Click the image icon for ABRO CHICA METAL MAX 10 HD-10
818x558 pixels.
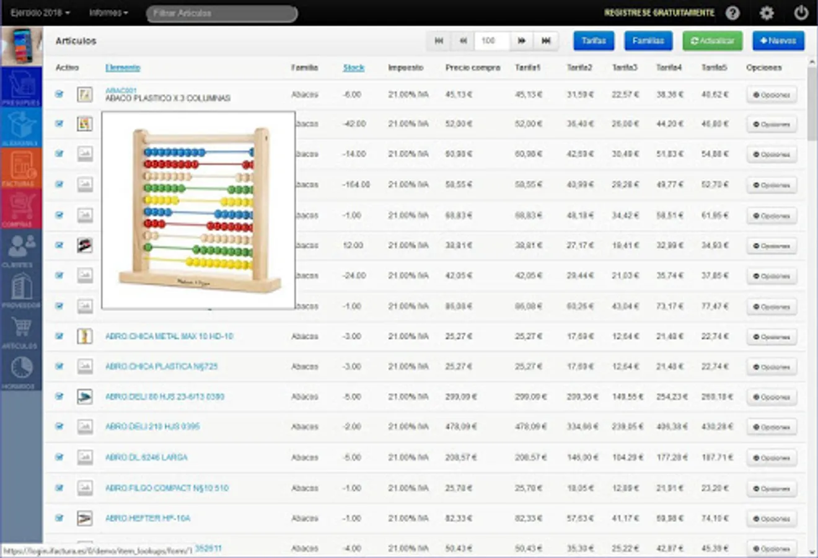point(85,336)
